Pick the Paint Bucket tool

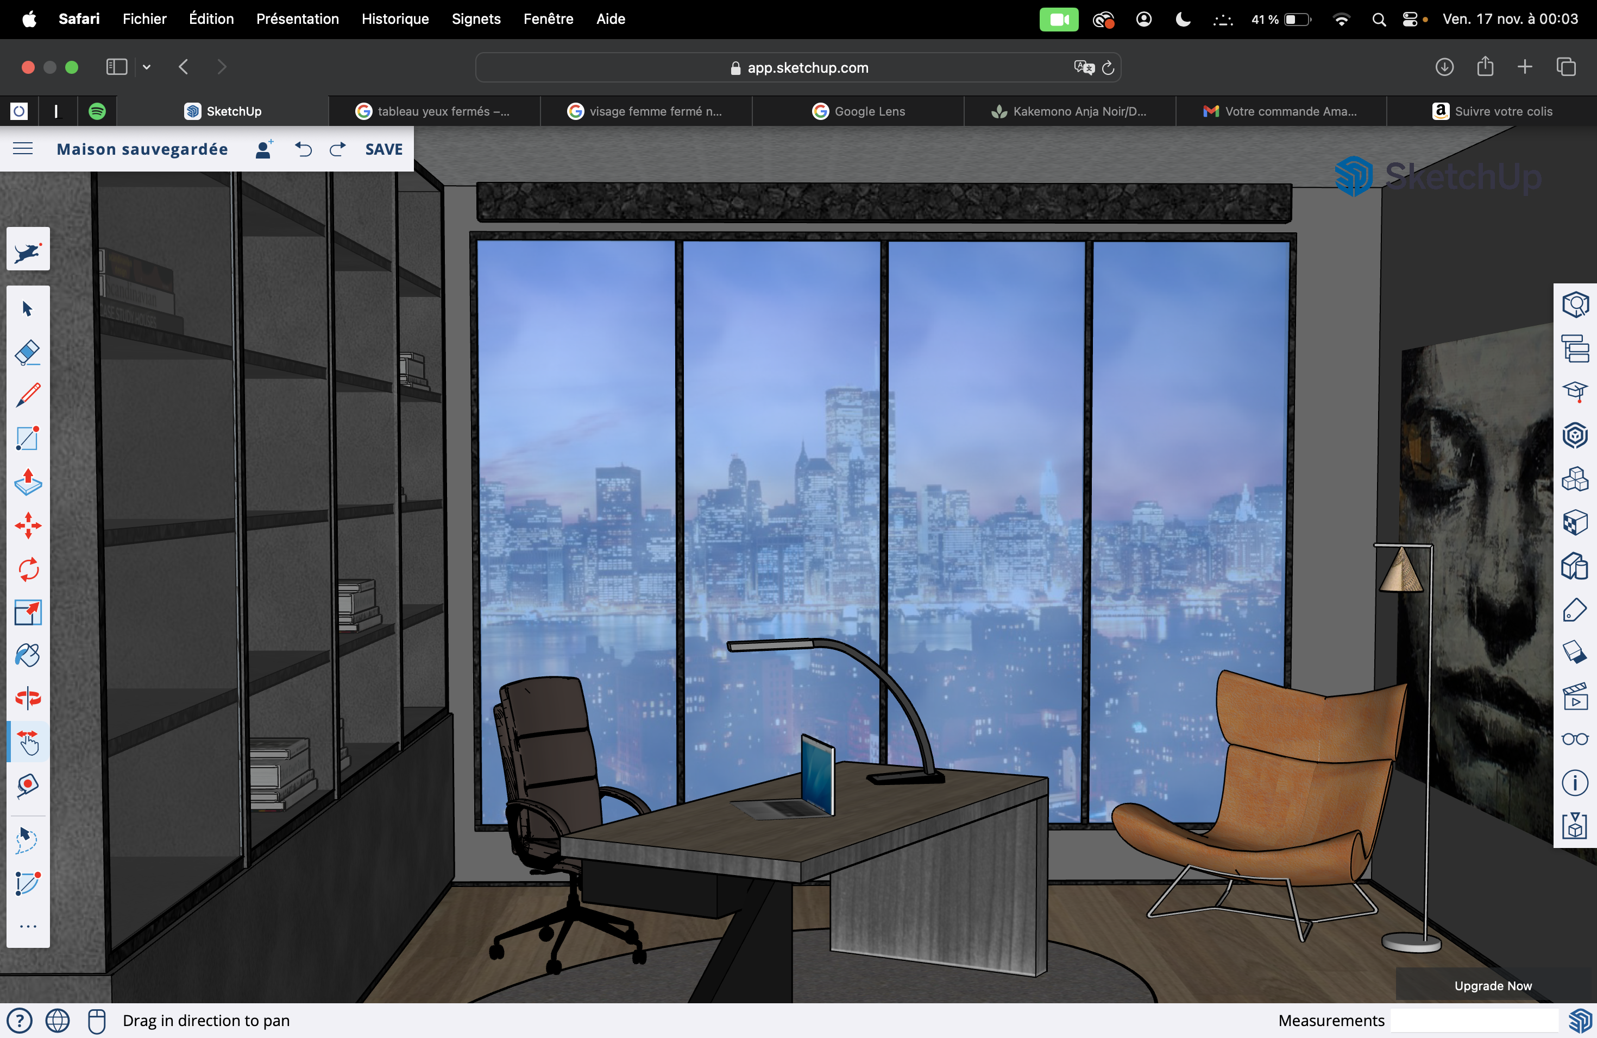pyautogui.click(x=28, y=655)
